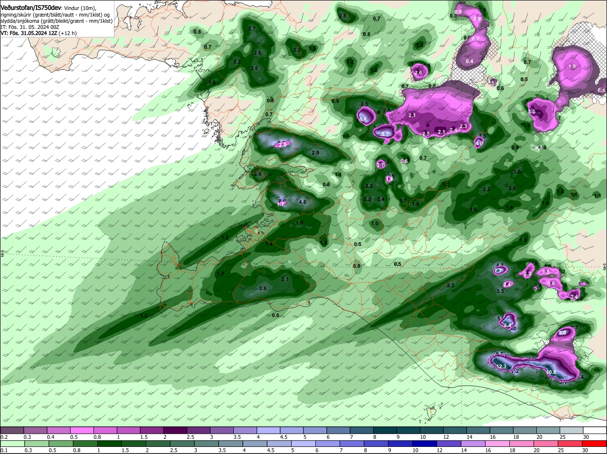Click the 4.6 precipitation value on the map

pyautogui.click(x=303, y=202)
